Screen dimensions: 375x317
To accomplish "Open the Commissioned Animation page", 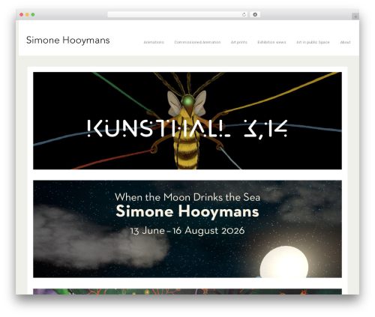I will (x=197, y=42).
